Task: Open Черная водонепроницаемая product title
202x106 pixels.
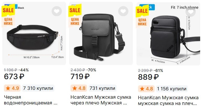Action: 31,100
